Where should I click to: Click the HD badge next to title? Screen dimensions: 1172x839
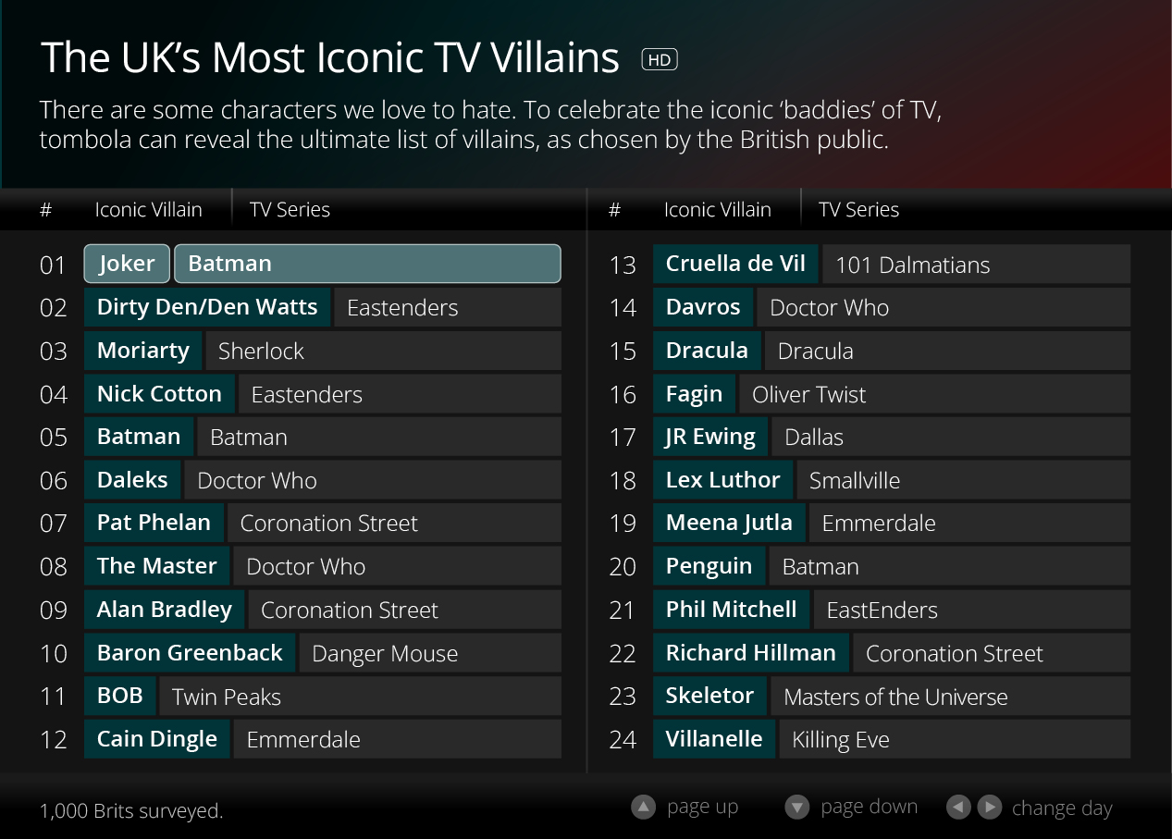click(660, 59)
